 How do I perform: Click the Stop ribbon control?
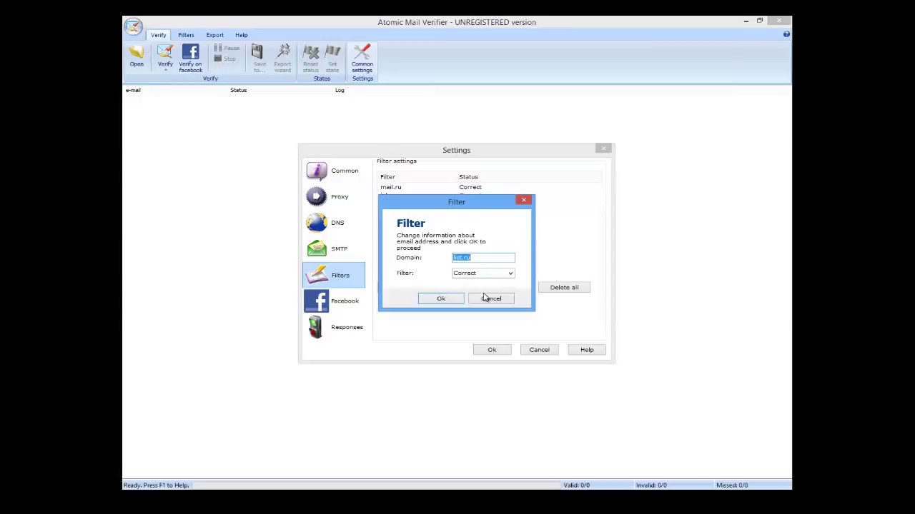[225, 59]
